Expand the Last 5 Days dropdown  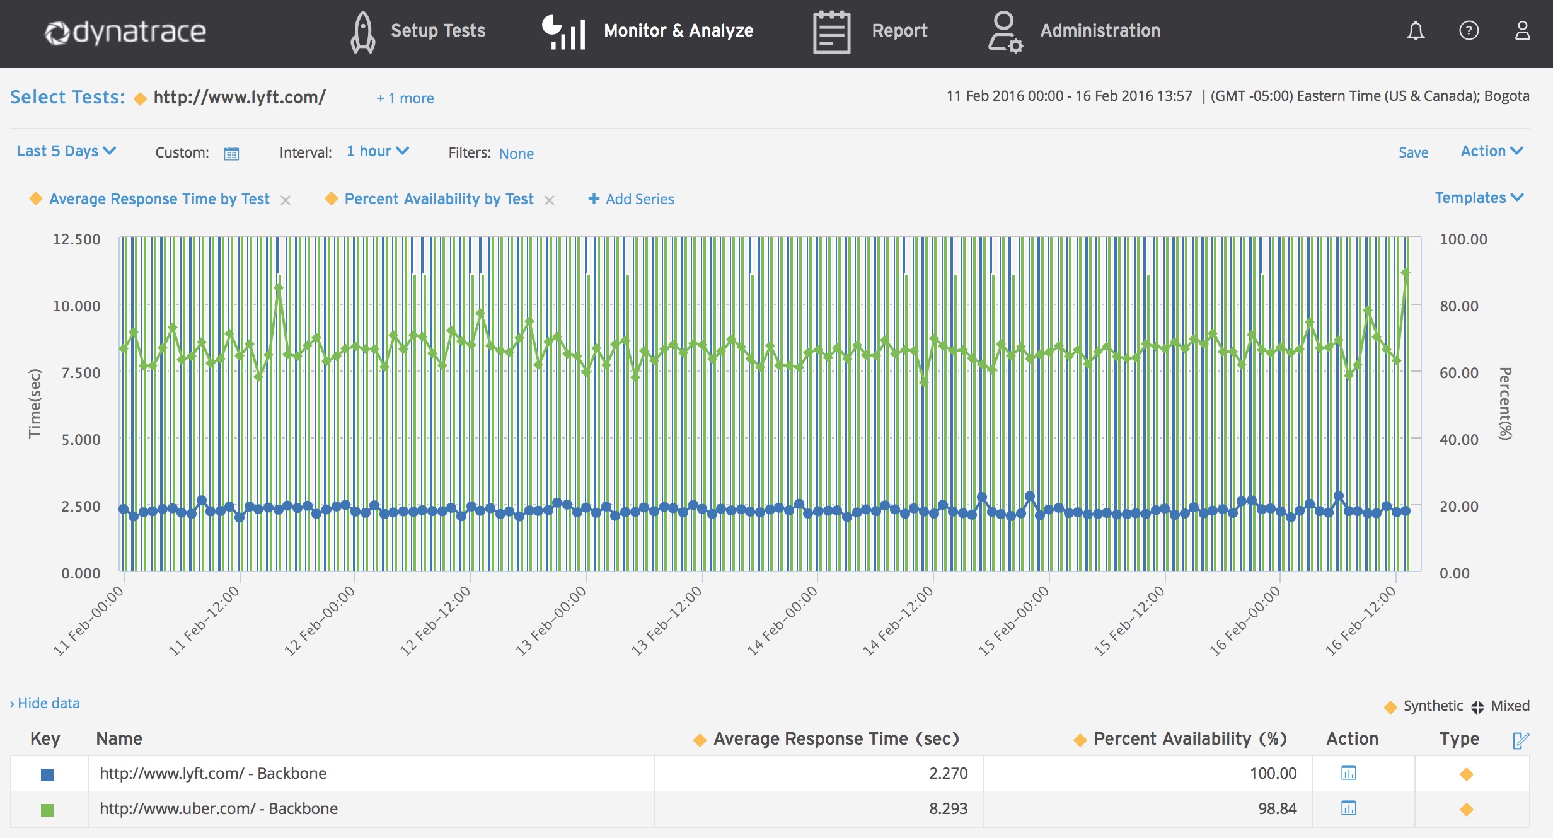click(66, 151)
